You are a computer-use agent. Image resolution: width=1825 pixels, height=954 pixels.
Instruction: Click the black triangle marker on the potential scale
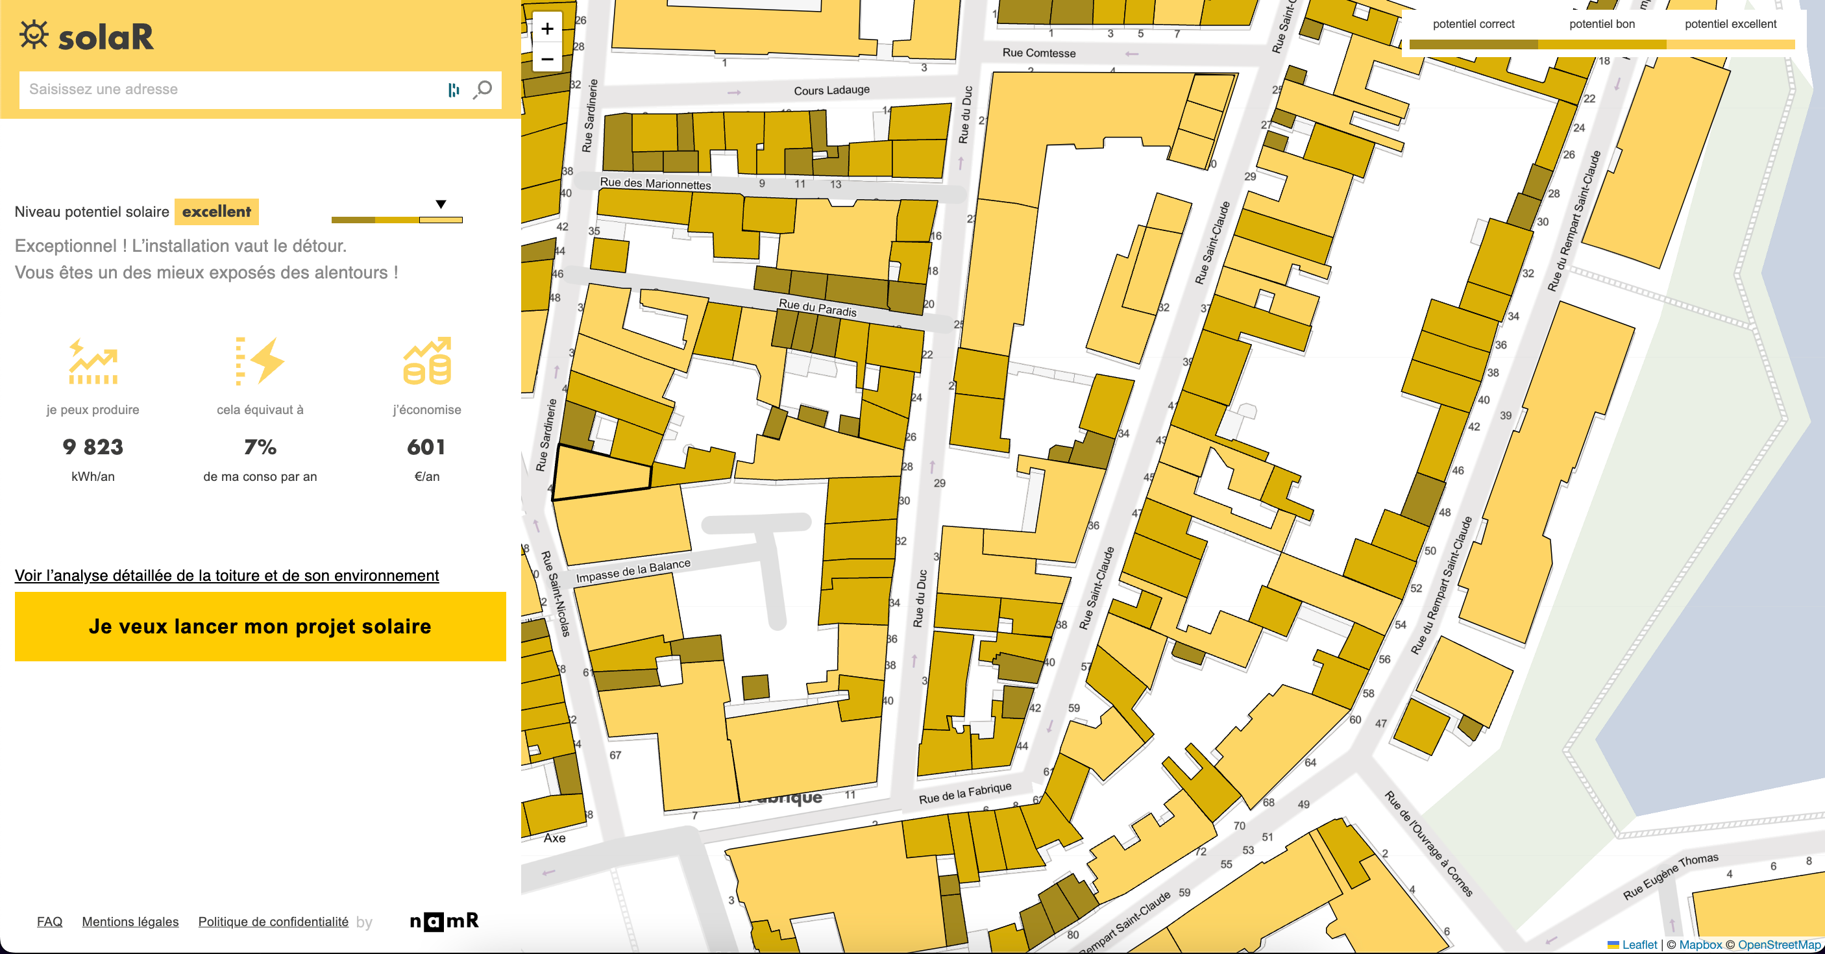[x=441, y=204]
